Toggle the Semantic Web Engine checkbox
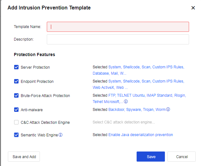201x166 pixels. tap(16, 135)
